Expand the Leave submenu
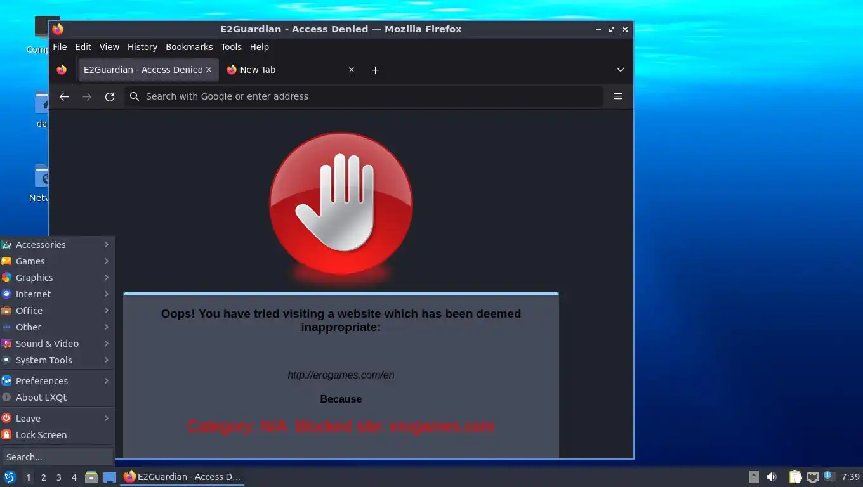Viewport: 863px width, 487px height. 57,419
